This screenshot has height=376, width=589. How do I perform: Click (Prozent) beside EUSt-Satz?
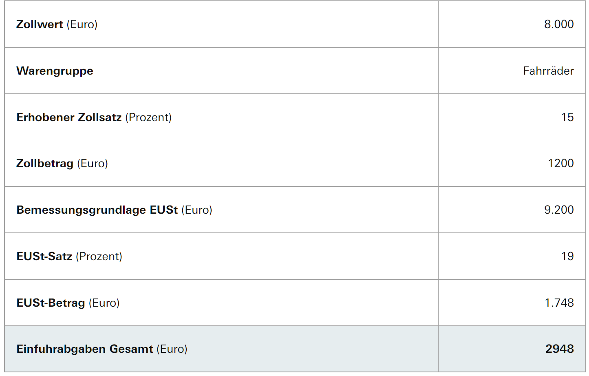coord(99,257)
